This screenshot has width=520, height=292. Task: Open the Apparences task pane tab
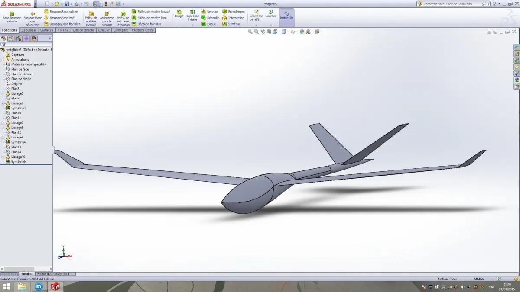(517, 80)
